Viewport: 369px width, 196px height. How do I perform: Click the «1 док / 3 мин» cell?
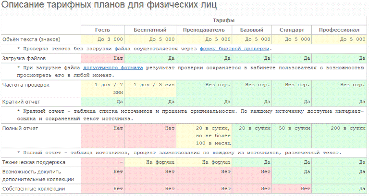pos(150,89)
